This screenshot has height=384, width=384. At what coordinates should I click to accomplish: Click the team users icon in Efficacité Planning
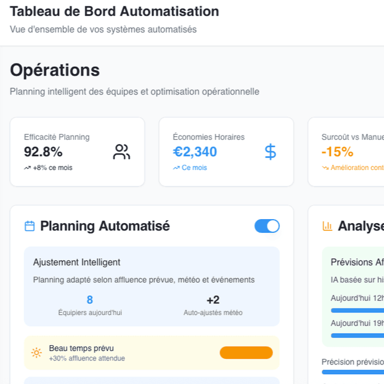(x=121, y=152)
